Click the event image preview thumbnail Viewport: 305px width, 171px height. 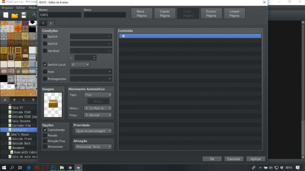53,105
